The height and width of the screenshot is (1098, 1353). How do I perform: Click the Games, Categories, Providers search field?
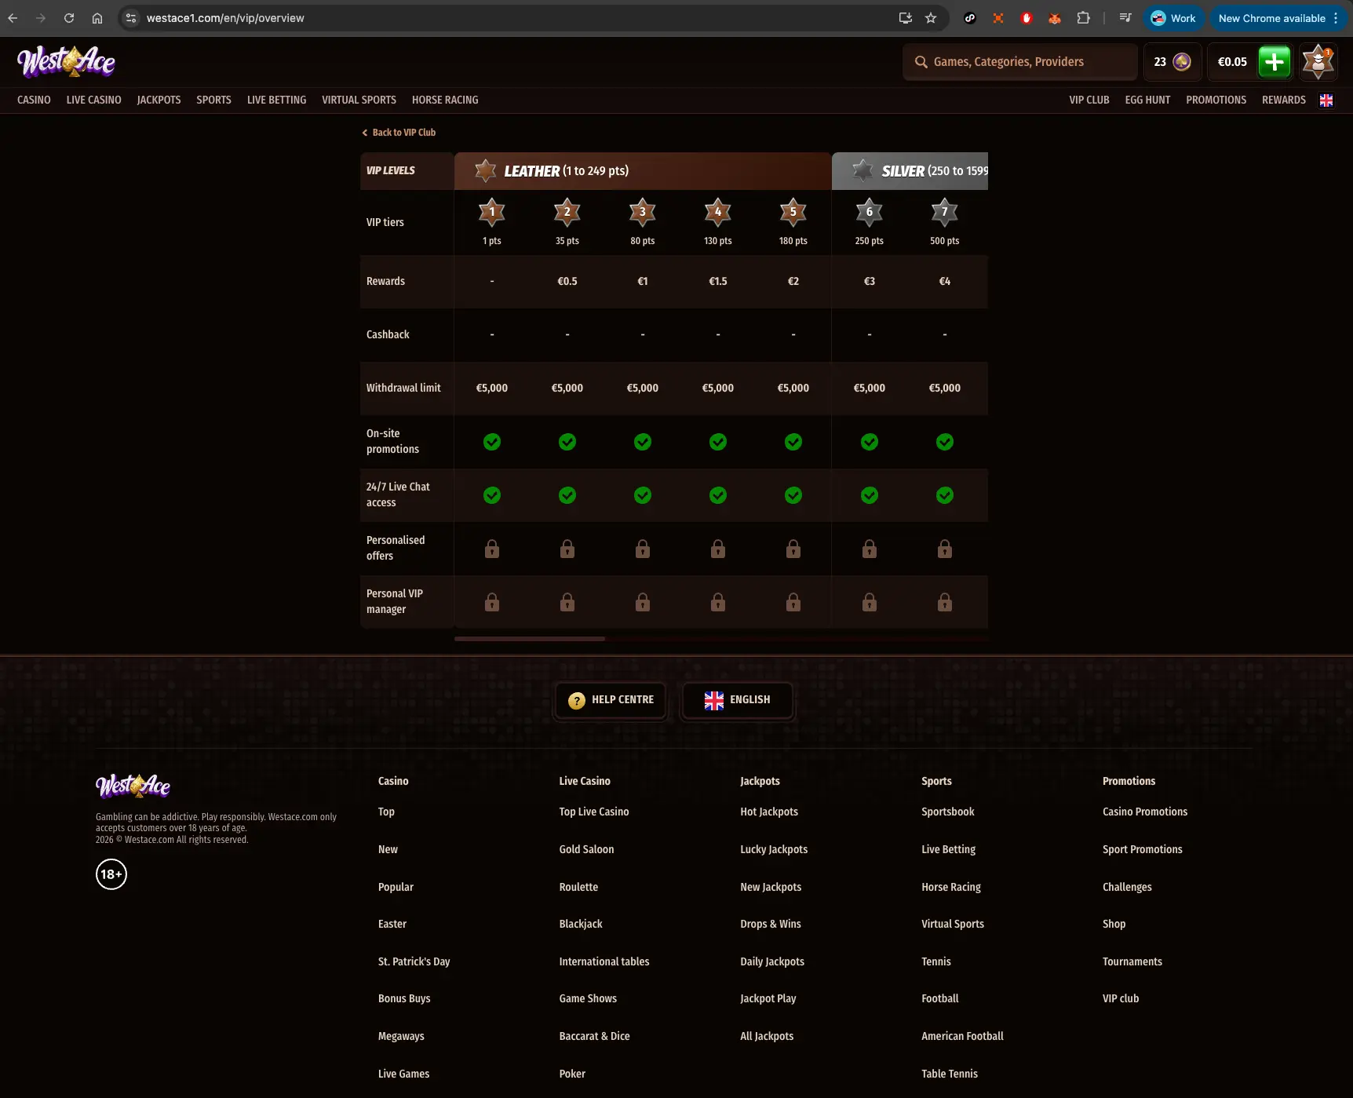click(x=1020, y=62)
